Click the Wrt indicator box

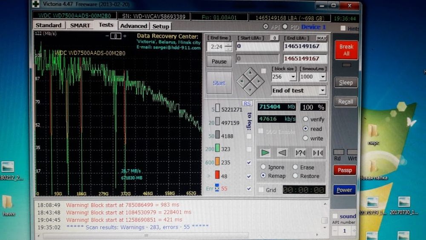pyautogui.click(x=352, y=152)
